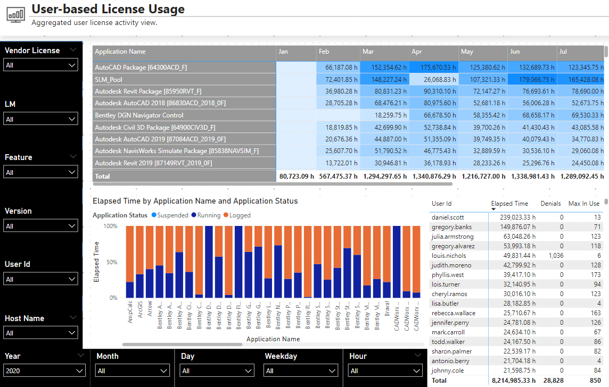Viewport: 609px width, 387px height.
Task: Select the AutoCAD Package [64300ACD_F] row
Action: [141, 68]
